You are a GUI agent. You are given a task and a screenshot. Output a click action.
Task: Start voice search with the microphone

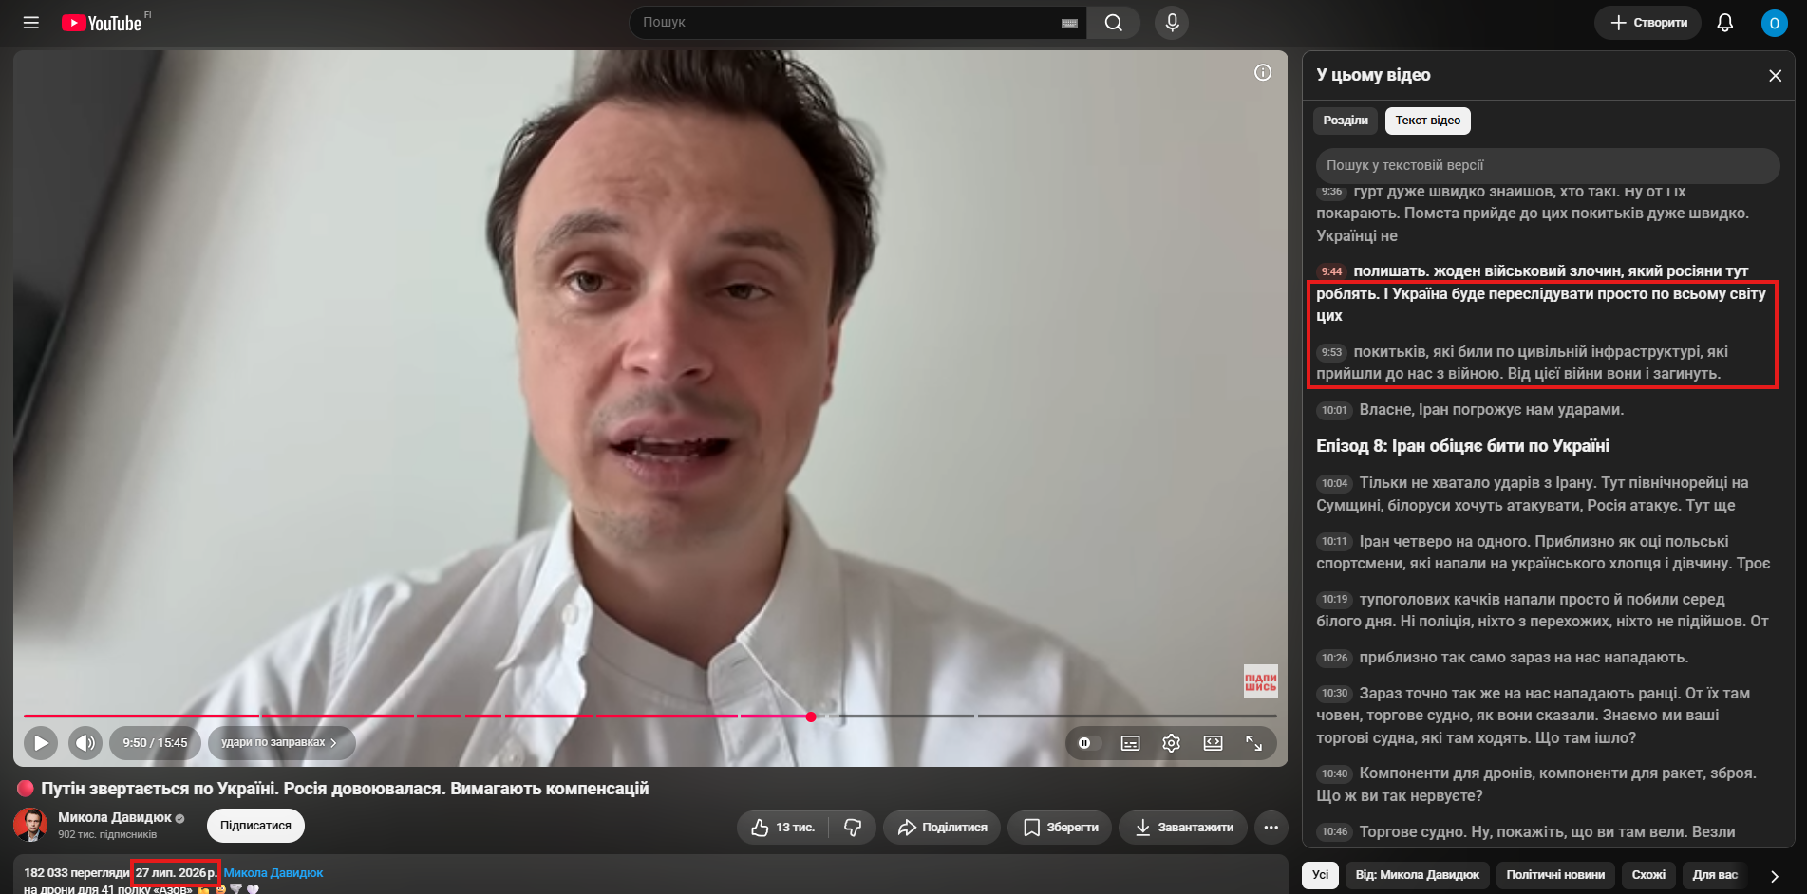1172,23
